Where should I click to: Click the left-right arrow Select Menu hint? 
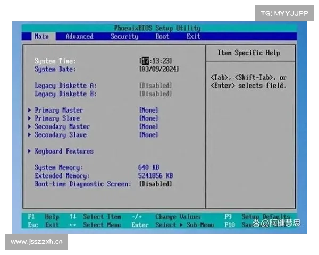pyautogui.click(x=95, y=225)
